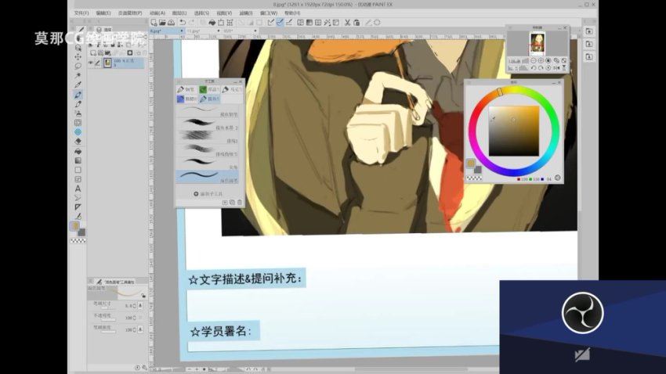Click the Redo arrow icon

click(x=191, y=23)
